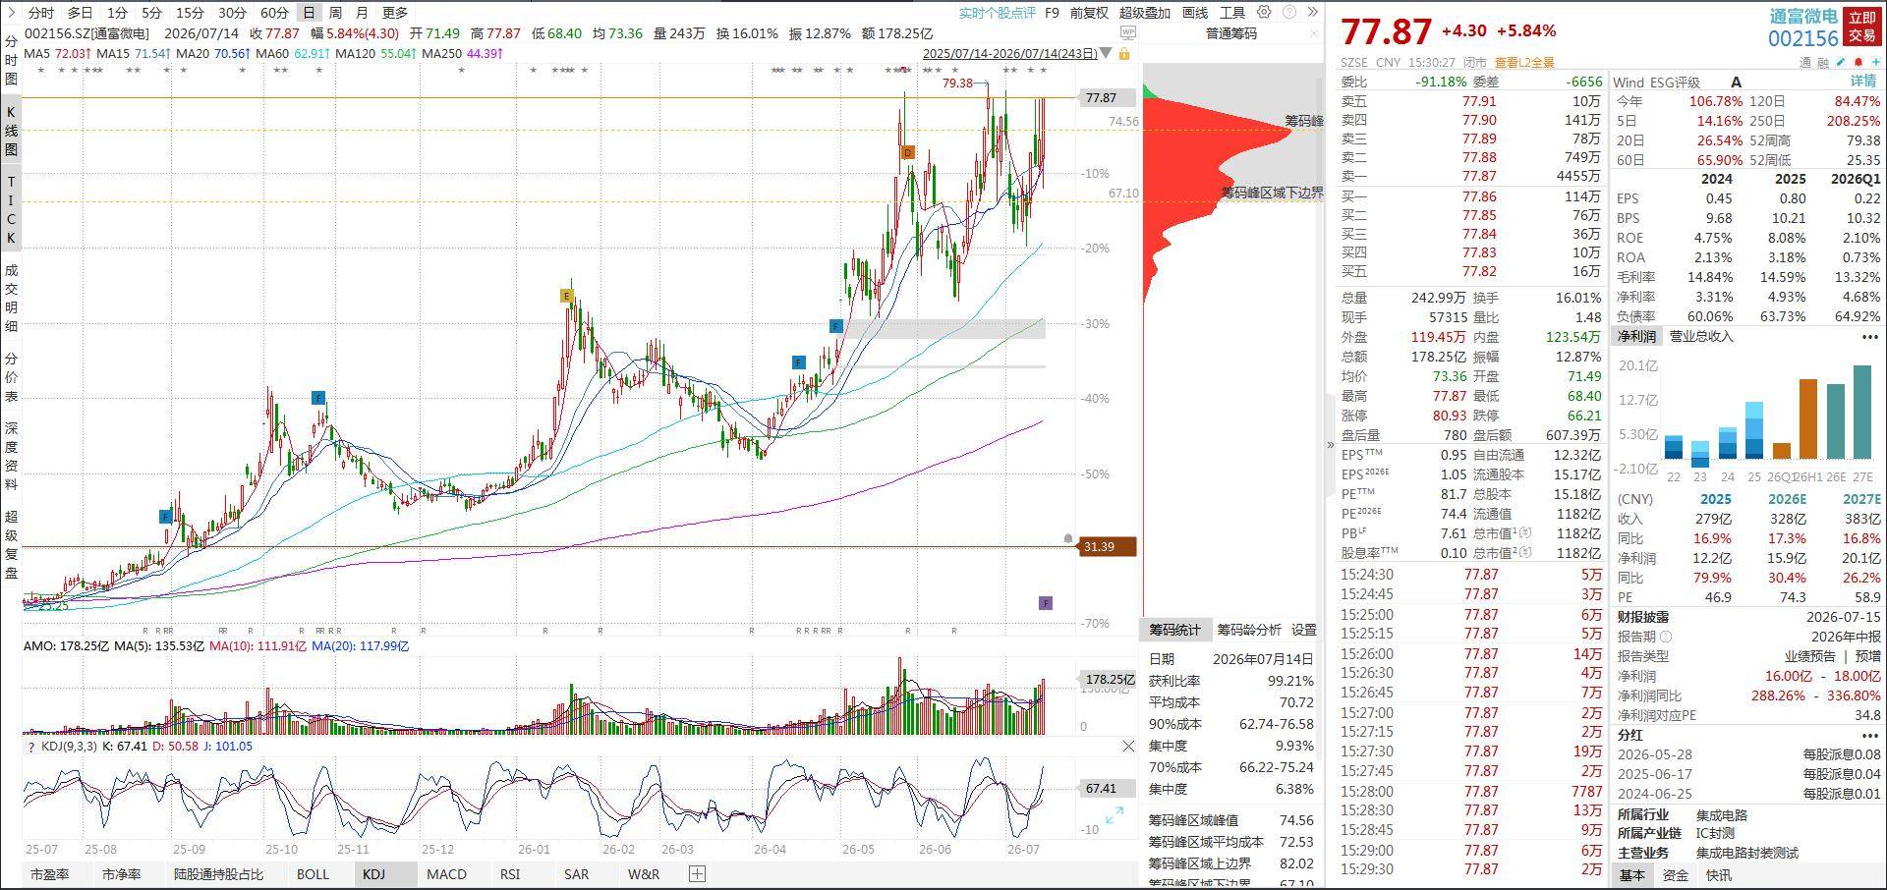This screenshot has height=890, width=1887.
Task: Open 筹码龄分析 tab
Action: [x=1248, y=630]
